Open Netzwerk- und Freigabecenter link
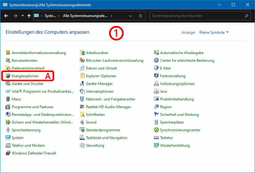This screenshot has width=255, height=173. pos(110,99)
